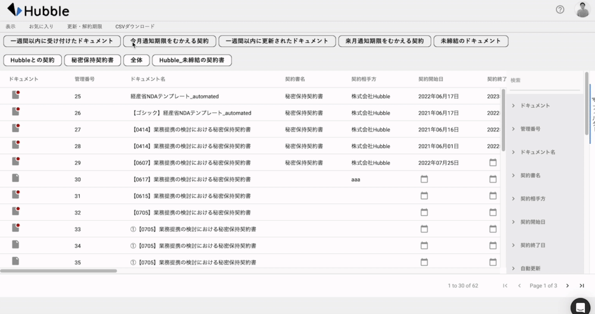Screen dimensions: 595x314
Task: Open document icon for row 35
Action: pos(15,261)
